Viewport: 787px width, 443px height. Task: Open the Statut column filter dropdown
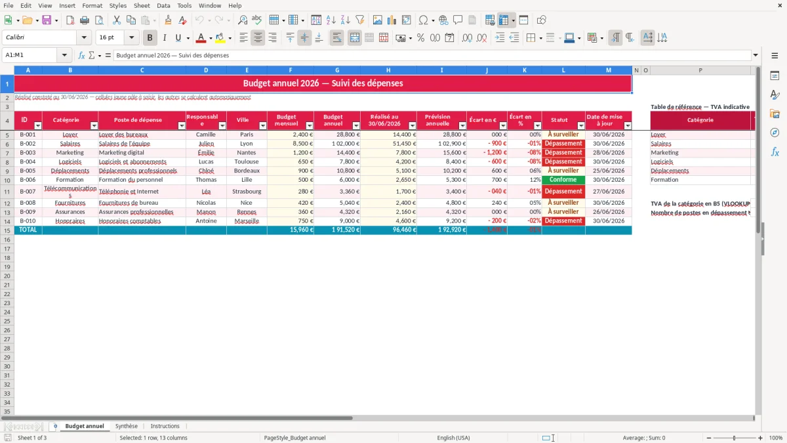580,125
